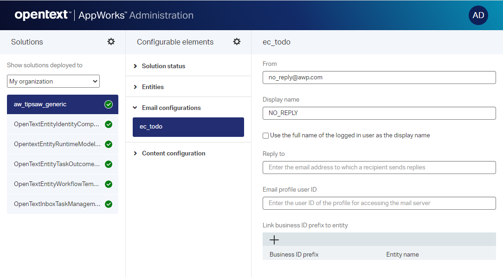This screenshot has height=277, width=503.
Task: Collapse the Email configurations section
Action: click(x=171, y=108)
